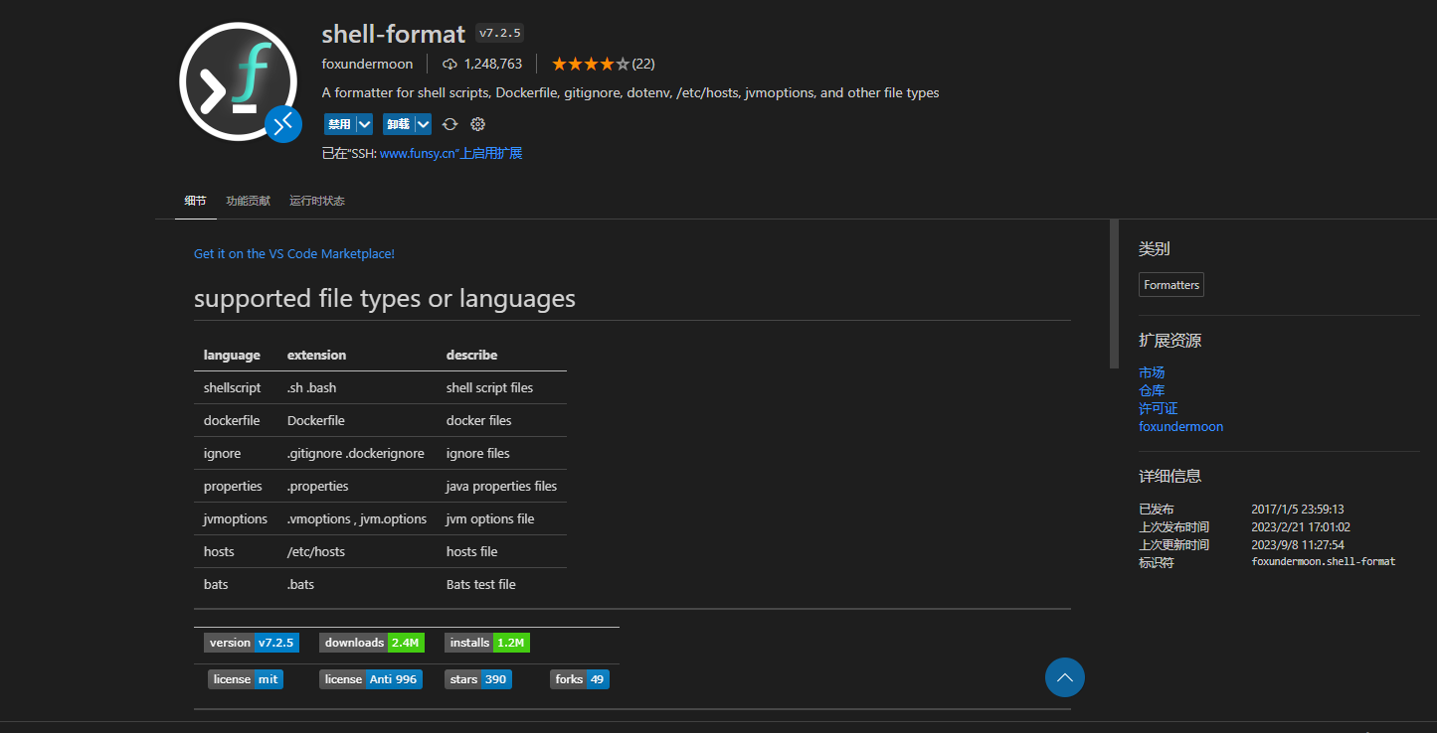Click the stars 390 badge
The image size is (1437, 733).
[x=478, y=679]
